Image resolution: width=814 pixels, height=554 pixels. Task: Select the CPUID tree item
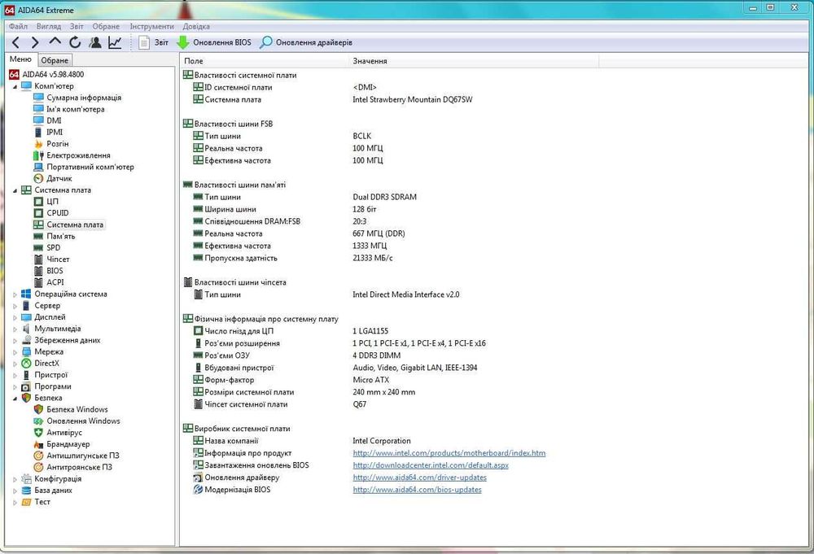coord(50,212)
